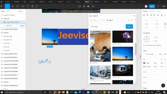167x94 pixels.
Task: Close the Unsplash plugin panel
Action: pyautogui.click(x=134, y=16)
